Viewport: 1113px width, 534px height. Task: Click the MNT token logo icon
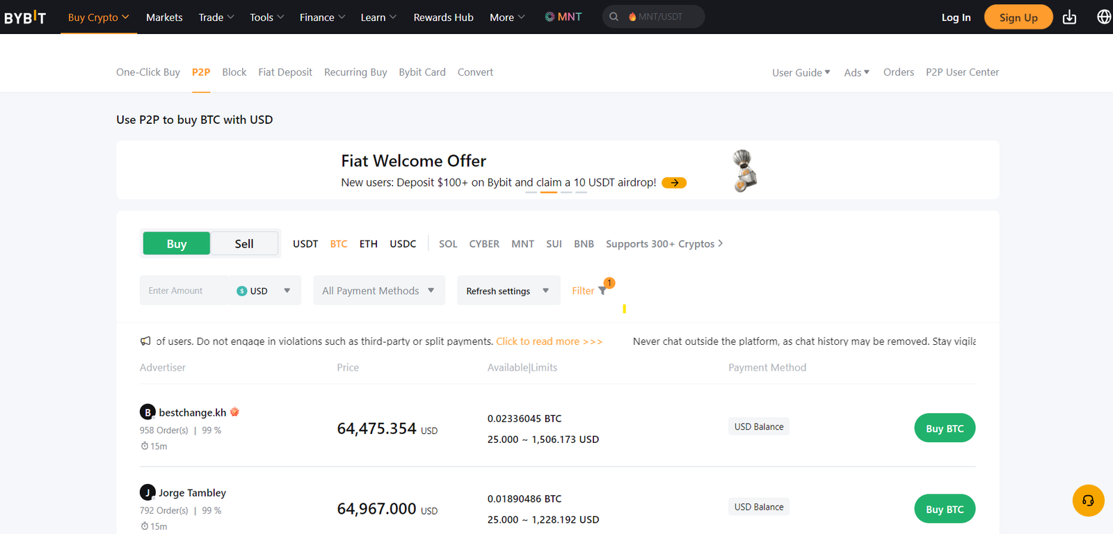(x=550, y=17)
